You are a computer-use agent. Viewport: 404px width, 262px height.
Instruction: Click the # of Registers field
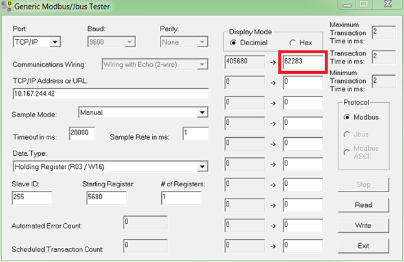[x=181, y=197]
